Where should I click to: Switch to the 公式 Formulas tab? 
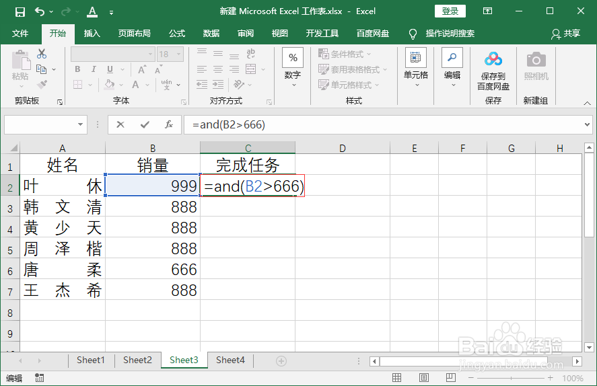[177, 34]
